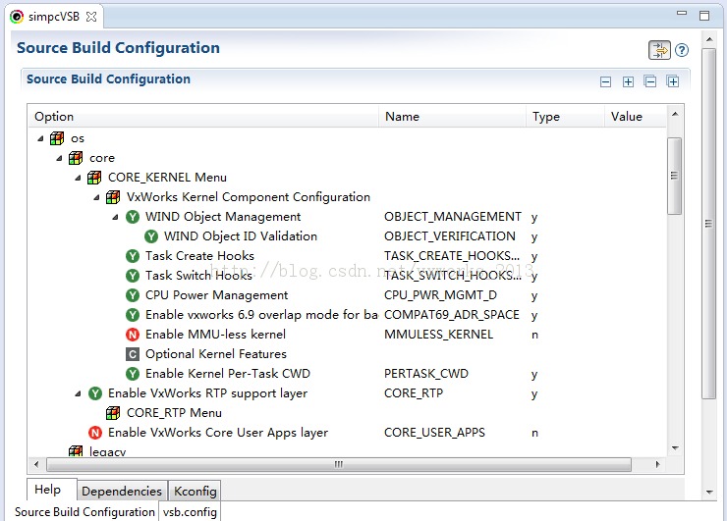Select the CORE_RTP name cell
The height and width of the screenshot is (521, 727).
[x=414, y=393]
